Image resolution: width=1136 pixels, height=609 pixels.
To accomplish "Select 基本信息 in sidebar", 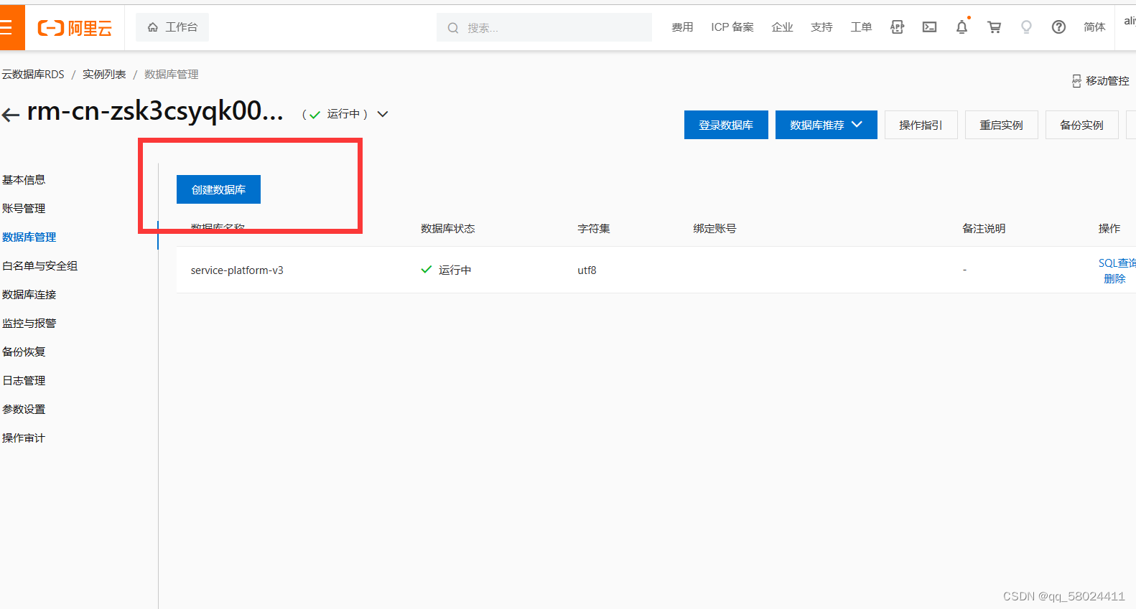I will 24,180.
